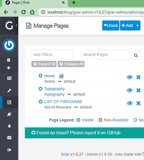Open the Tools briefcase icon
This screenshot has height=160, width=144.
pos(9,138)
